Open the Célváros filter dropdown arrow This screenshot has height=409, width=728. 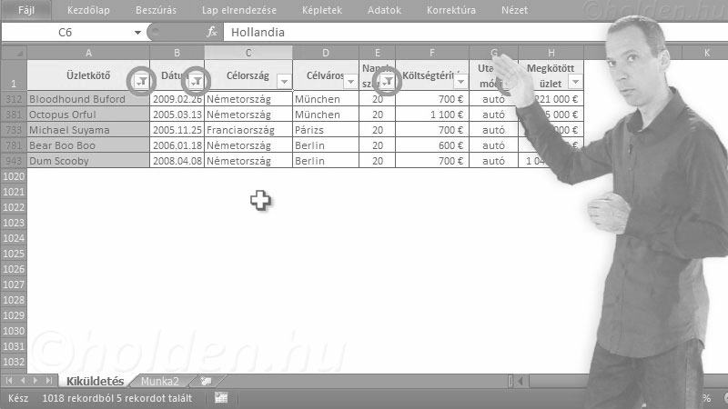[x=350, y=82]
